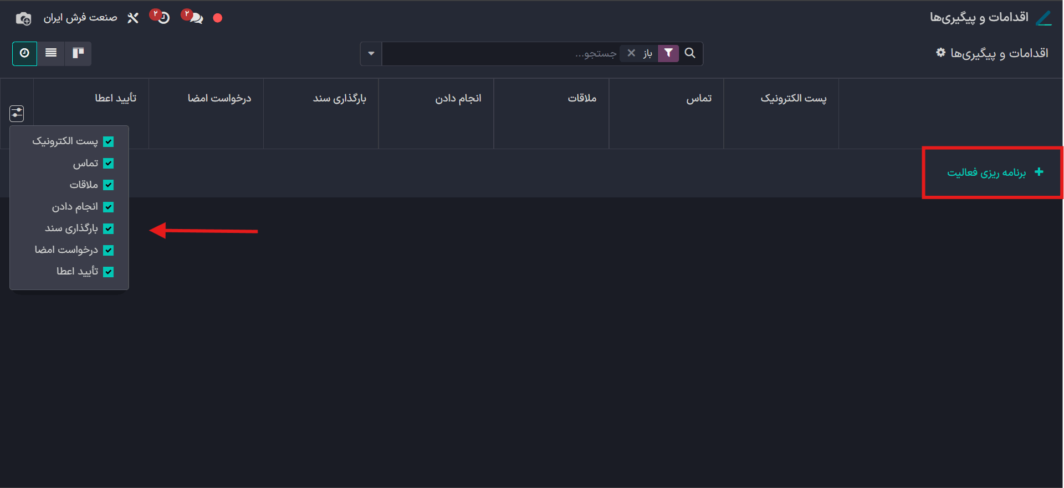
Task: Switch to the kanban view
Action: coord(78,53)
